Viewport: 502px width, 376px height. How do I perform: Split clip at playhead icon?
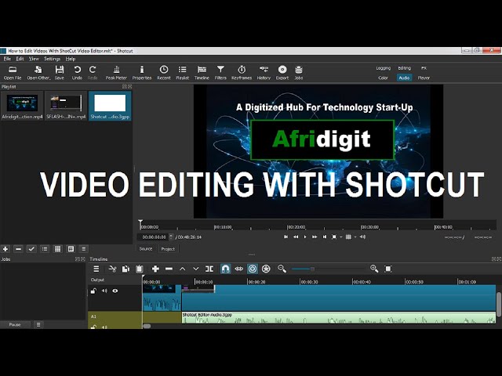(x=209, y=269)
